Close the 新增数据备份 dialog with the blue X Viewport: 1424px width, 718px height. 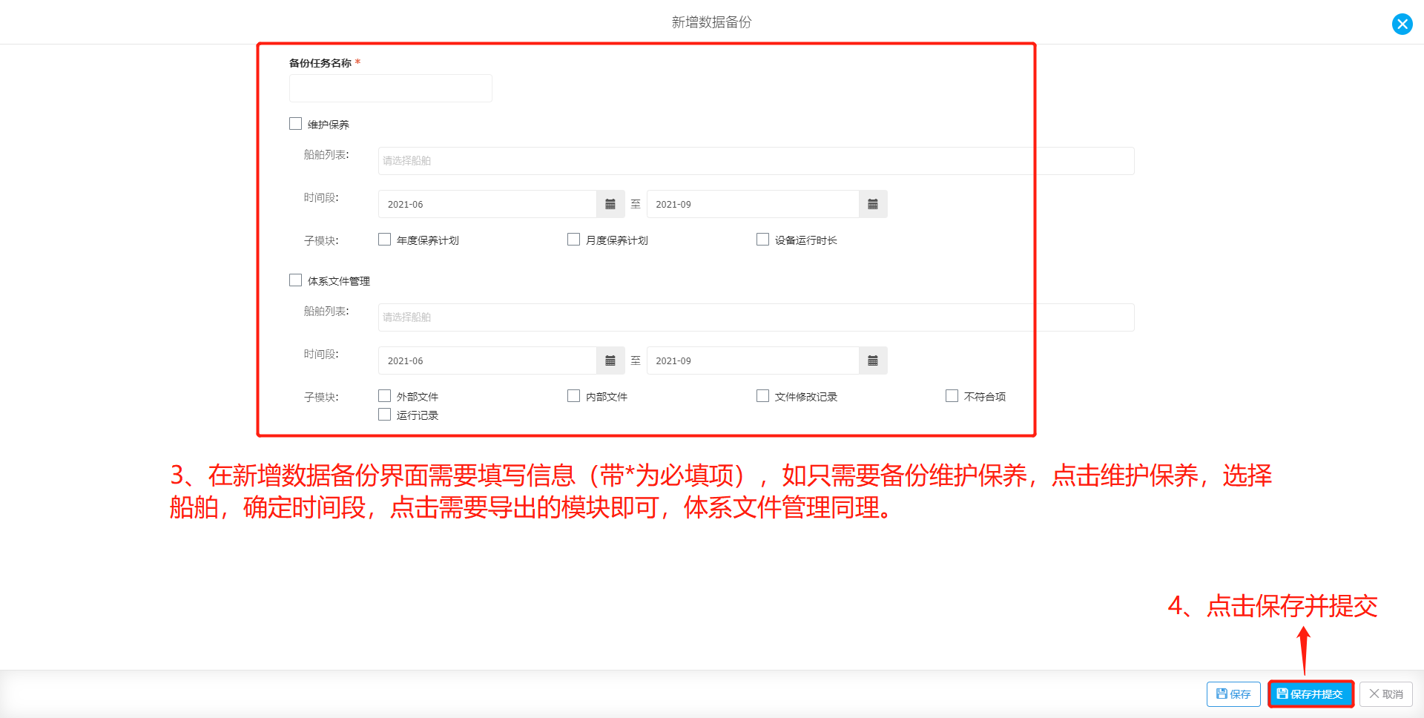point(1402,24)
